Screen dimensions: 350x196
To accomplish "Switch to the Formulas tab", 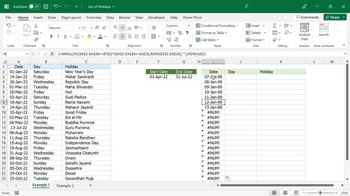I will coord(94,17).
